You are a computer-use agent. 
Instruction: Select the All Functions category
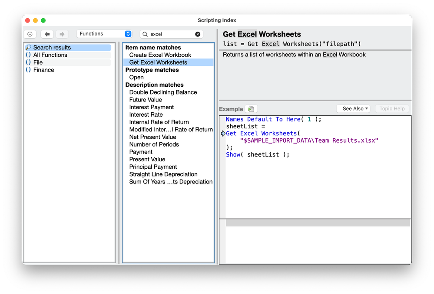tap(68, 55)
